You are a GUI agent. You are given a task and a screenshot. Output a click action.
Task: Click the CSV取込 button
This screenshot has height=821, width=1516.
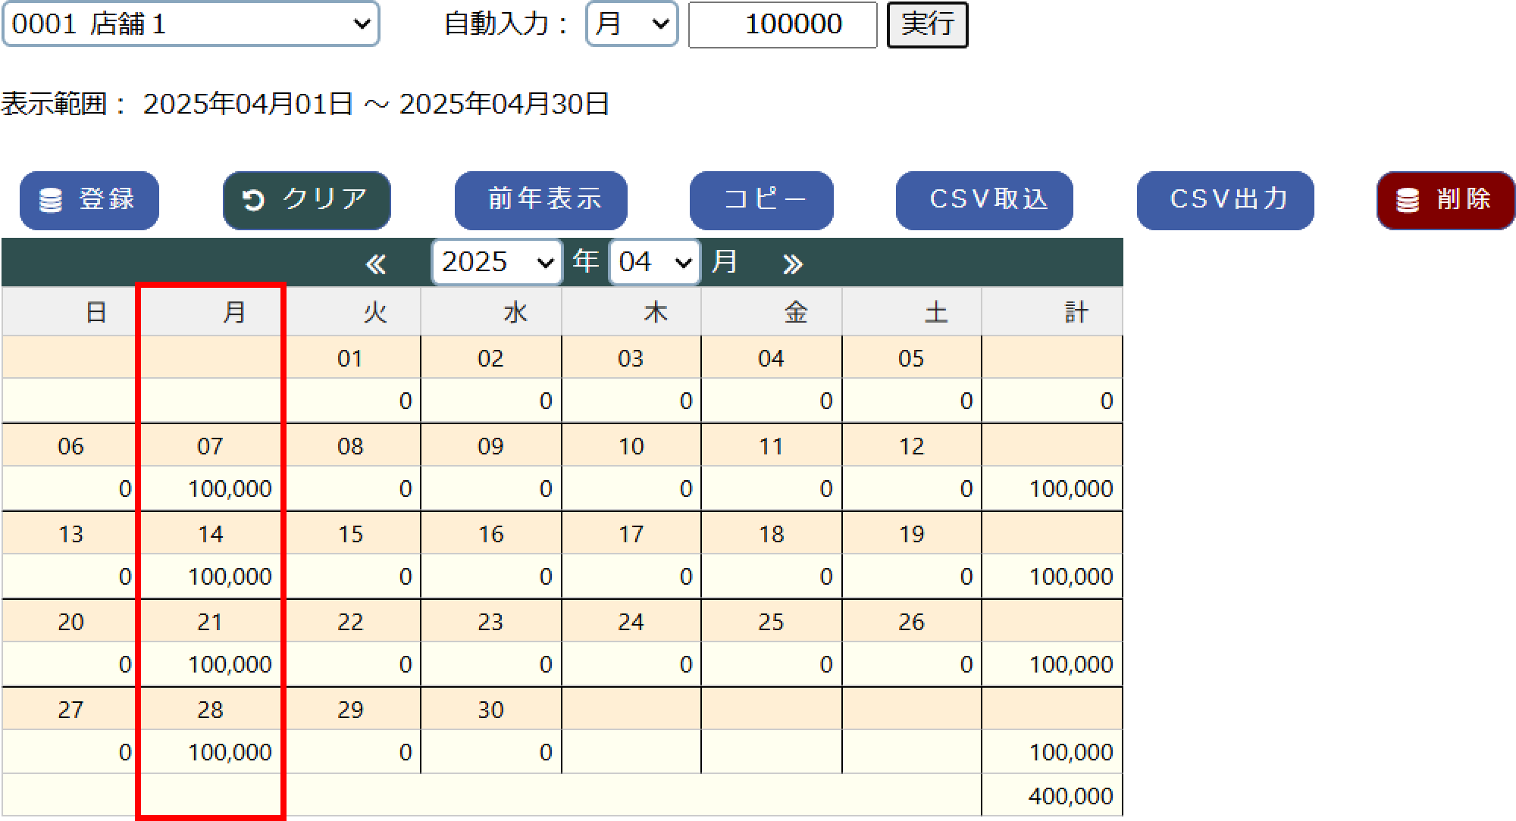tap(984, 200)
